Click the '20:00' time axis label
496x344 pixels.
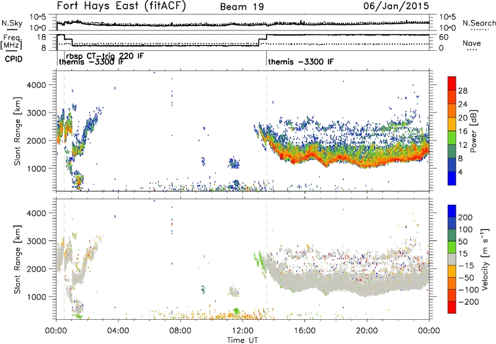click(x=367, y=331)
